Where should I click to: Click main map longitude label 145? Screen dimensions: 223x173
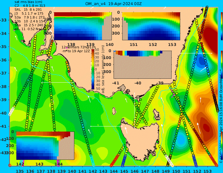(124, 171)
